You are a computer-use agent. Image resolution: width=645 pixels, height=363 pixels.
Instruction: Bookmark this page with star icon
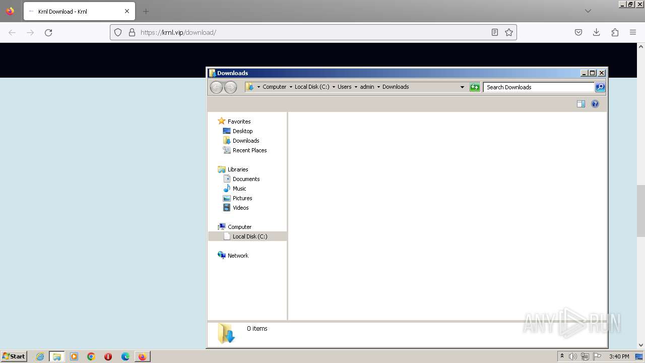509,32
